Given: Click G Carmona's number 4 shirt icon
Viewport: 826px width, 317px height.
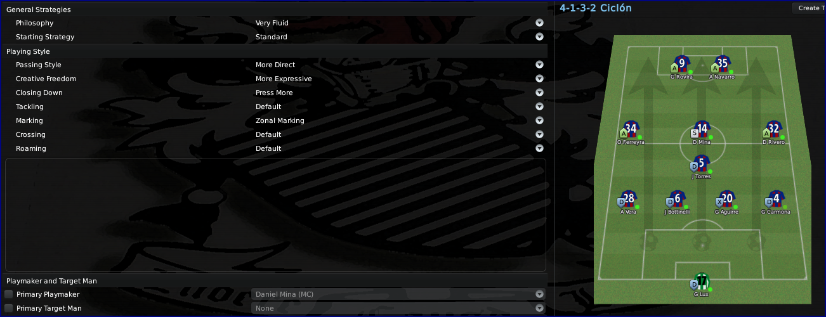Looking at the screenshot, I should (775, 199).
